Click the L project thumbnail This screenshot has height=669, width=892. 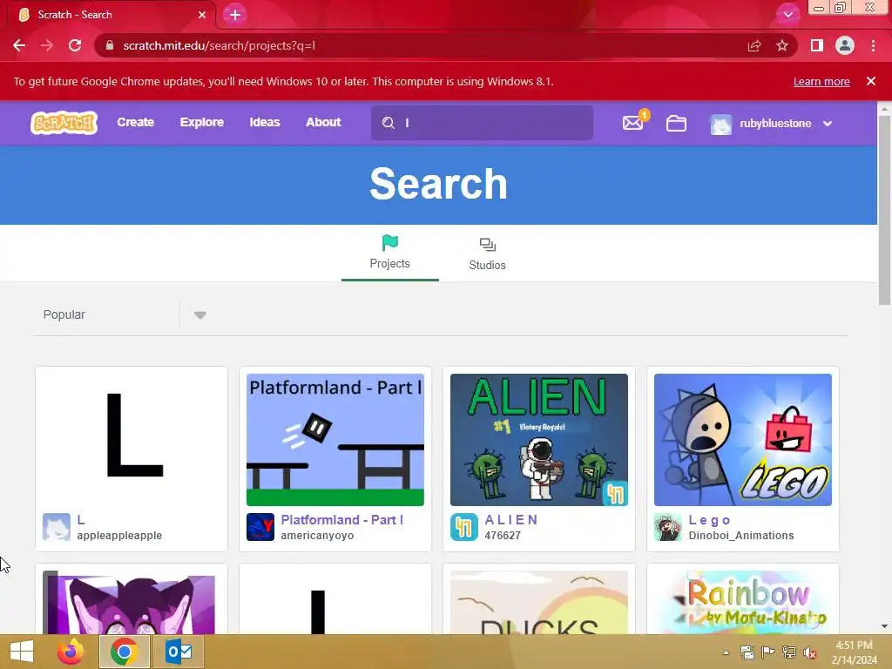pos(132,440)
